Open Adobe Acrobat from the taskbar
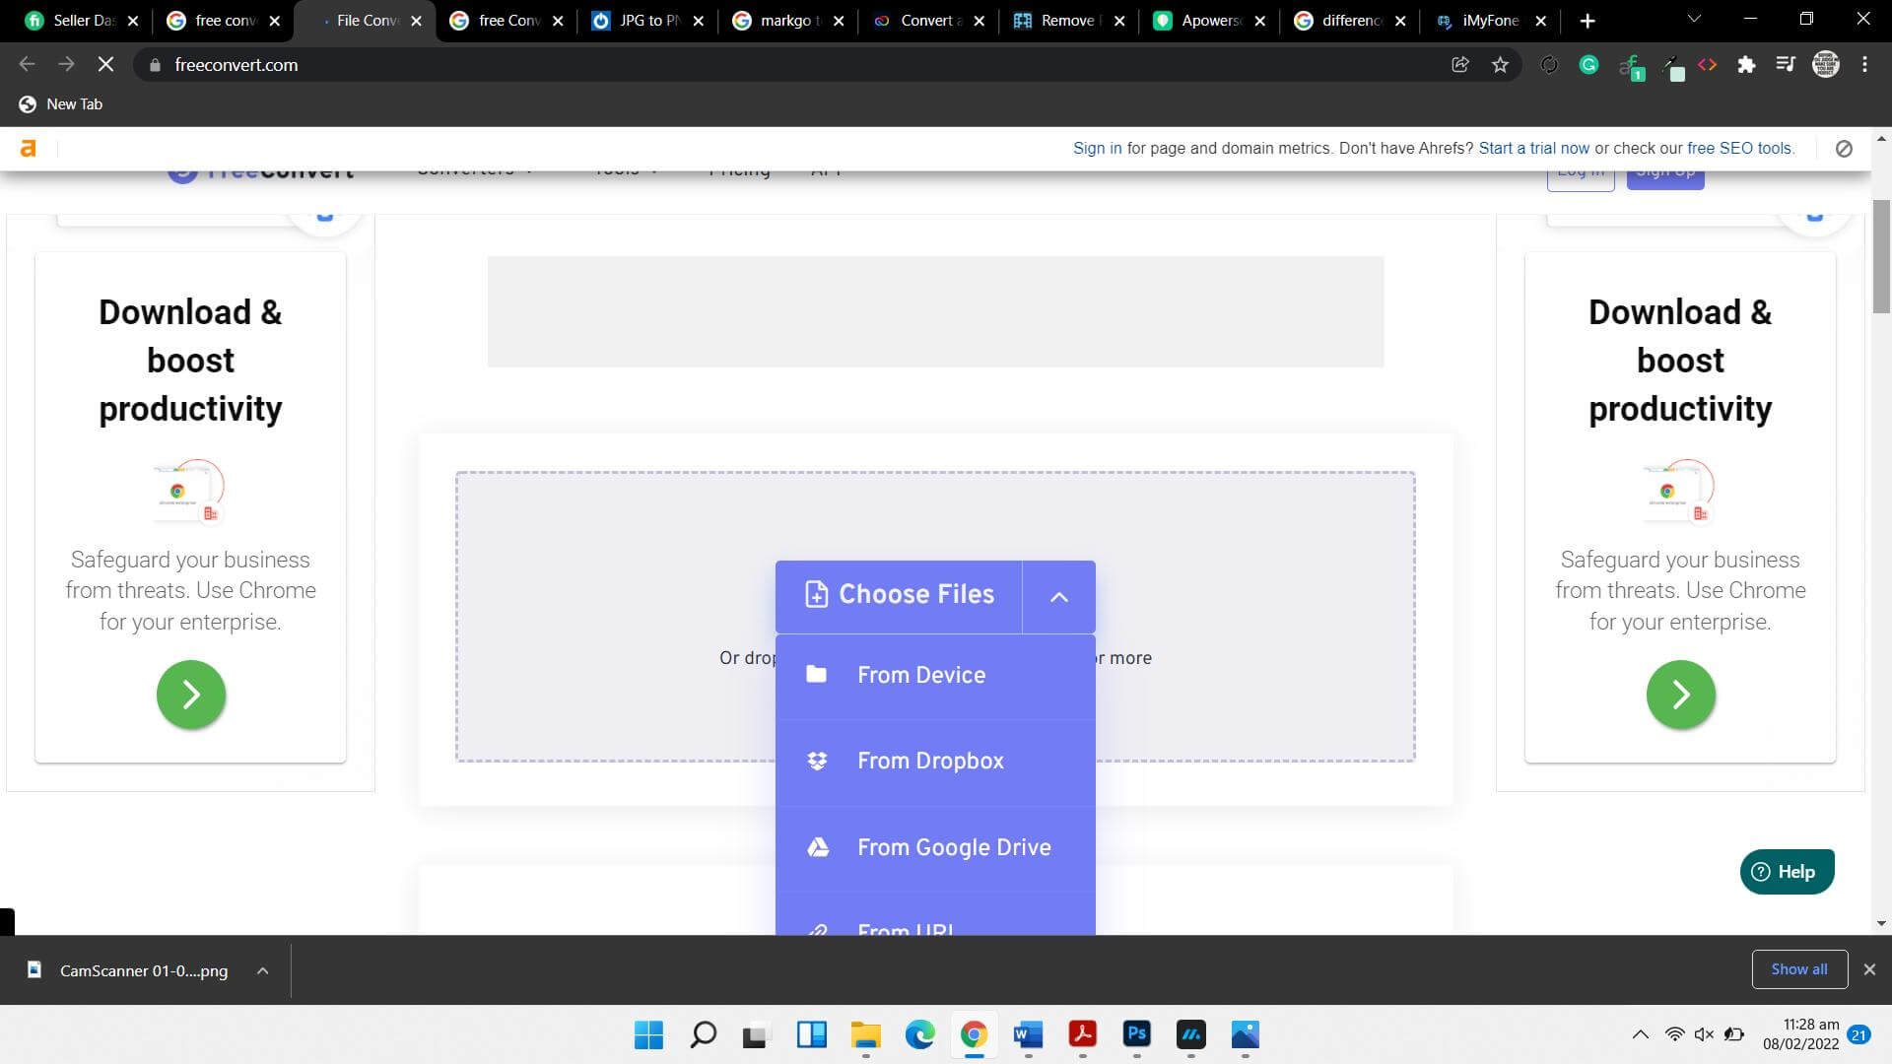Screen dimensions: 1892x1064 (1082, 1036)
